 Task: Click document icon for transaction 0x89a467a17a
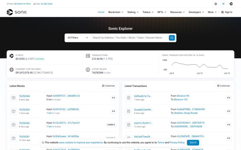tap(129, 98)
